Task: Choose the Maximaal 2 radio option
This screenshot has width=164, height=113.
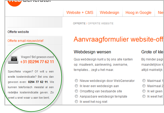Action: point(144,86)
